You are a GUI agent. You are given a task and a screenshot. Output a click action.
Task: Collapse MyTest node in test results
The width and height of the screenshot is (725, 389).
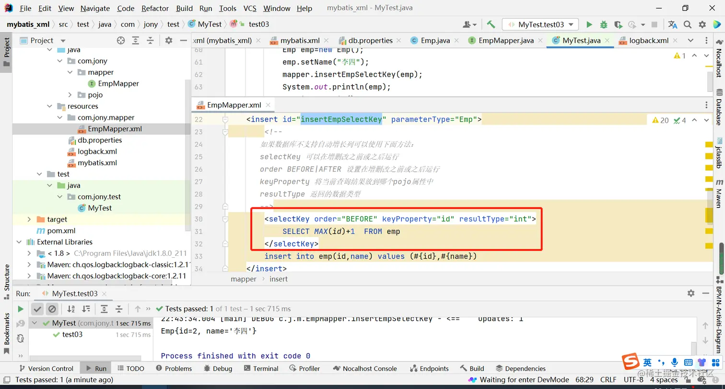pyautogui.click(x=35, y=323)
